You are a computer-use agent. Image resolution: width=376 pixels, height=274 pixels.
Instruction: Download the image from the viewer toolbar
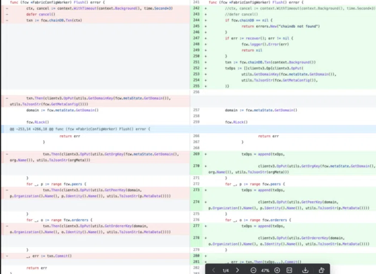[x=305, y=270]
